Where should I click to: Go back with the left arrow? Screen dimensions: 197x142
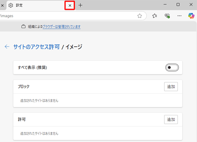click(7, 47)
